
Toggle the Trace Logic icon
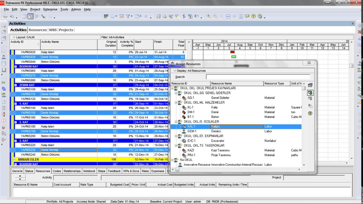point(43,16)
